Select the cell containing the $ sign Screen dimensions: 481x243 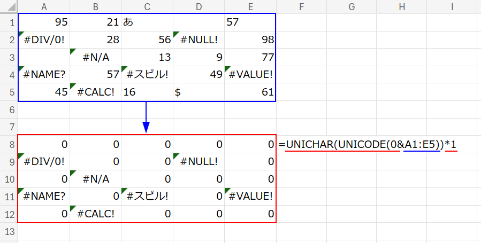(198, 92)
